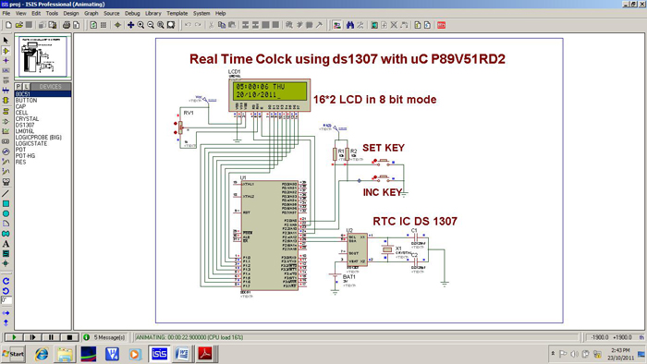The height and width of the screenshot is (364, 647).
Task: Select the Text Script letter A tool
Action: coord(6,244)
